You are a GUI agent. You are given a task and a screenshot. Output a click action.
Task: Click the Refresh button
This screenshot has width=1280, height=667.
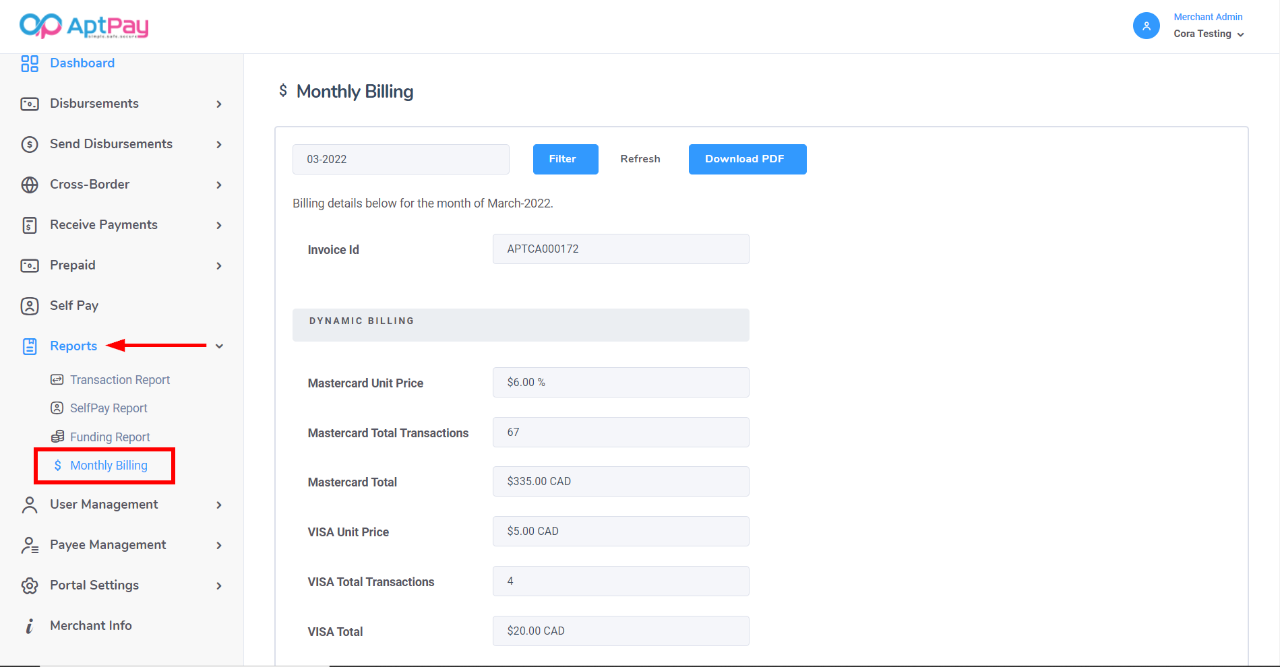click(640, 159)
